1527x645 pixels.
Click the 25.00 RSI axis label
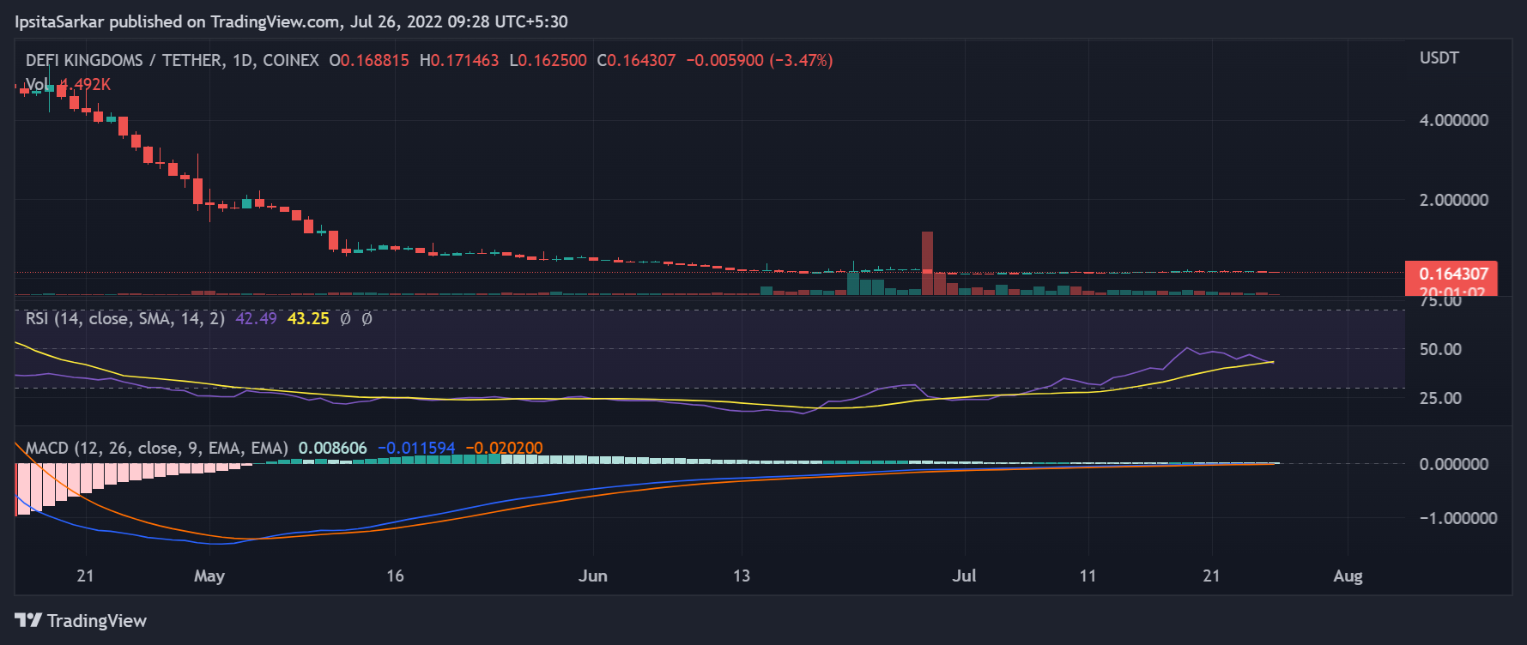click(1440, 398)
